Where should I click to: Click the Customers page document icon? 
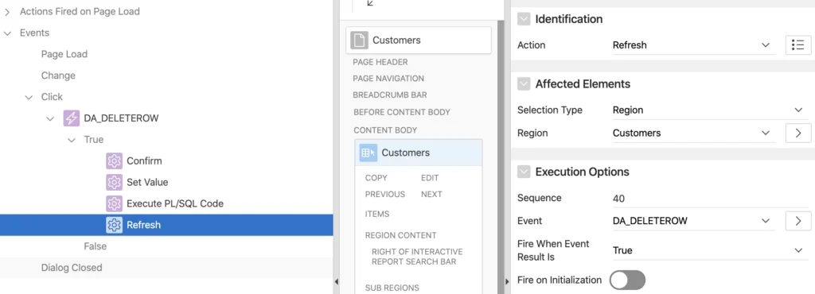[x=359, y=41]
